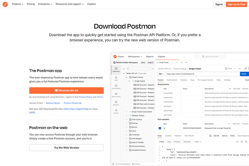Screen dimensions: 249x166
Task: Open the Console in the bottom bar
Action: tap(136, 164)
